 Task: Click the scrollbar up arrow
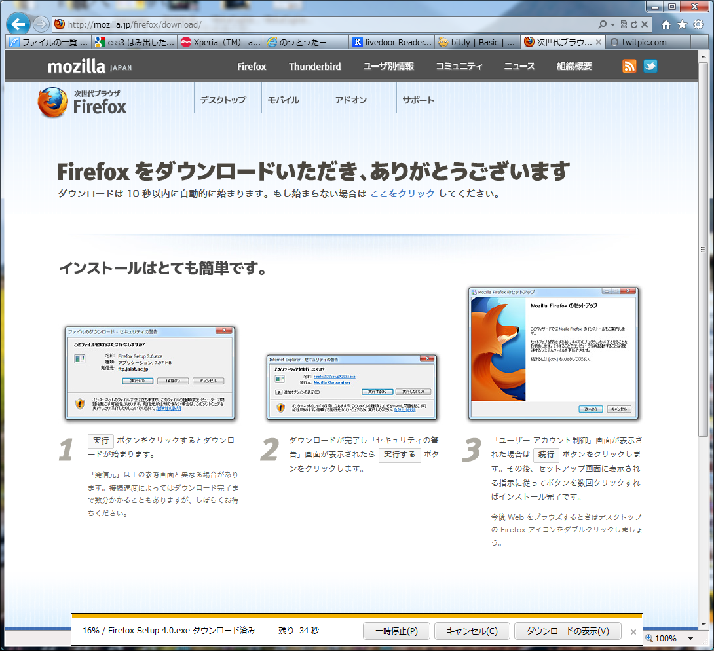point(703,56)
